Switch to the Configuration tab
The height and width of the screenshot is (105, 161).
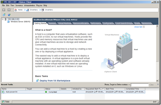(x=108, y=24)
